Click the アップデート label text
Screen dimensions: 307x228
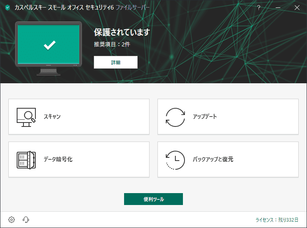[x=205, y=117]
